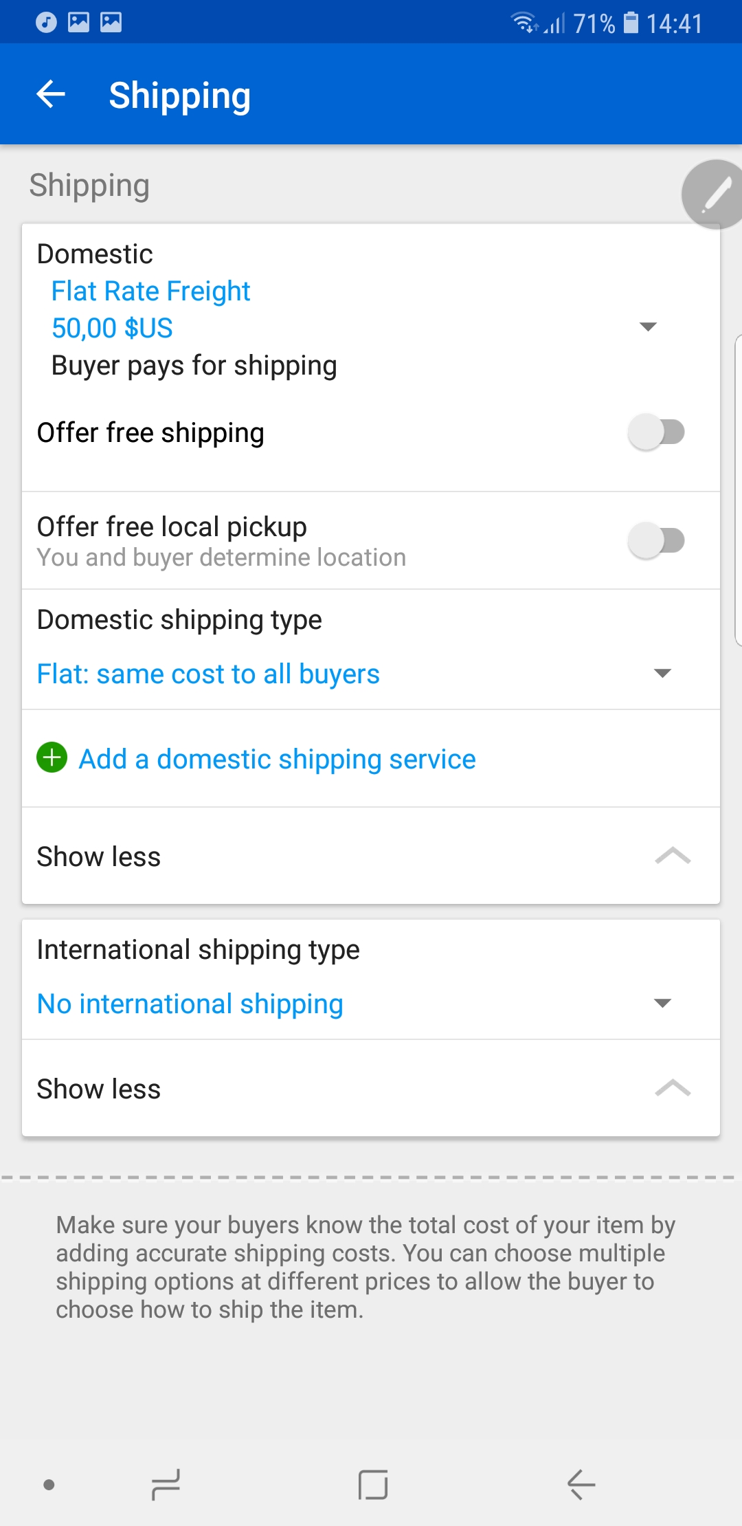
Task: Tap Add a domestic shipping service link
Action: click(x=277, y=760)
